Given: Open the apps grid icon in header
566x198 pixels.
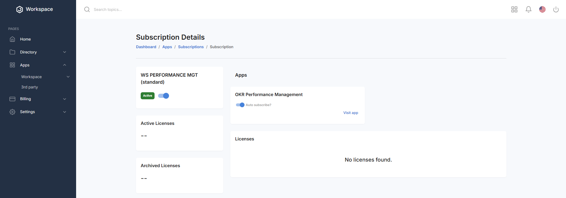Looking at the screenshot, I should (514, 9).
